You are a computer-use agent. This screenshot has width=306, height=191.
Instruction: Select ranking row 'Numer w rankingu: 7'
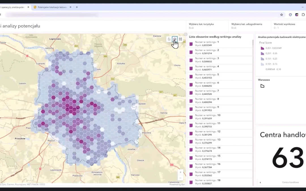tap(220, 93)
